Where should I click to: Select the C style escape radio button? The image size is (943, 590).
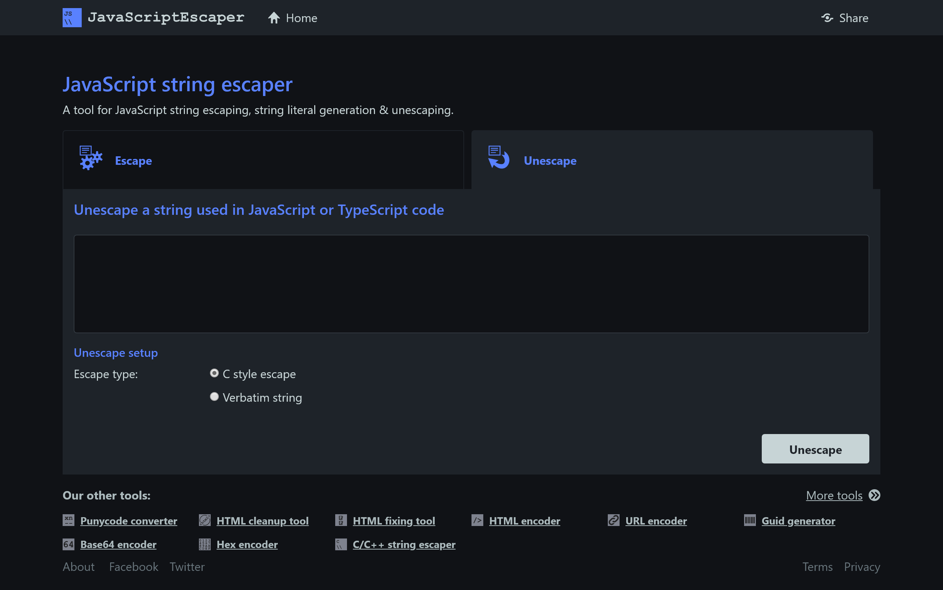214,373
